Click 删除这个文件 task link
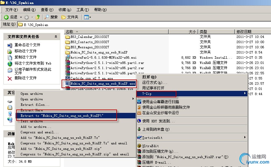 pos(26,78)
